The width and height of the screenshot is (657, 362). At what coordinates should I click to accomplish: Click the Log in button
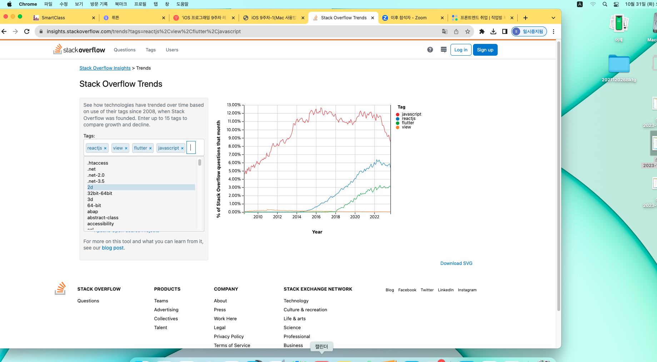pyautogui.click(x=461, y=50)
